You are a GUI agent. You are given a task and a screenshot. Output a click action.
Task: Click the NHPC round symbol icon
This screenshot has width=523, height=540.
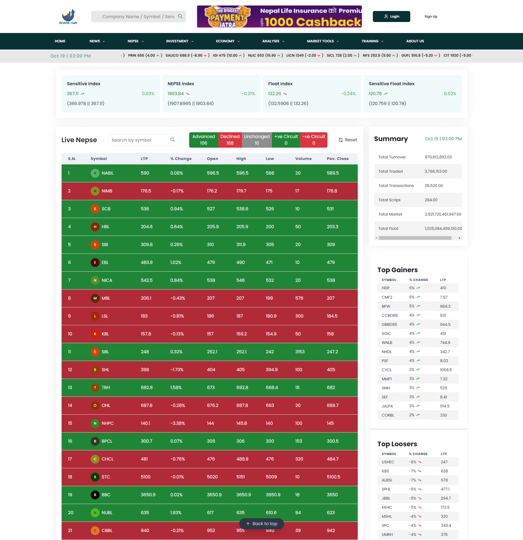[x=95, y=423]
